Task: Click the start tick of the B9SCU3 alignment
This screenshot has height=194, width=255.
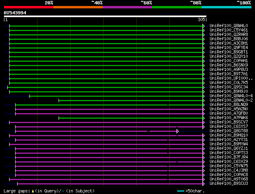Action: pos(18,184)
